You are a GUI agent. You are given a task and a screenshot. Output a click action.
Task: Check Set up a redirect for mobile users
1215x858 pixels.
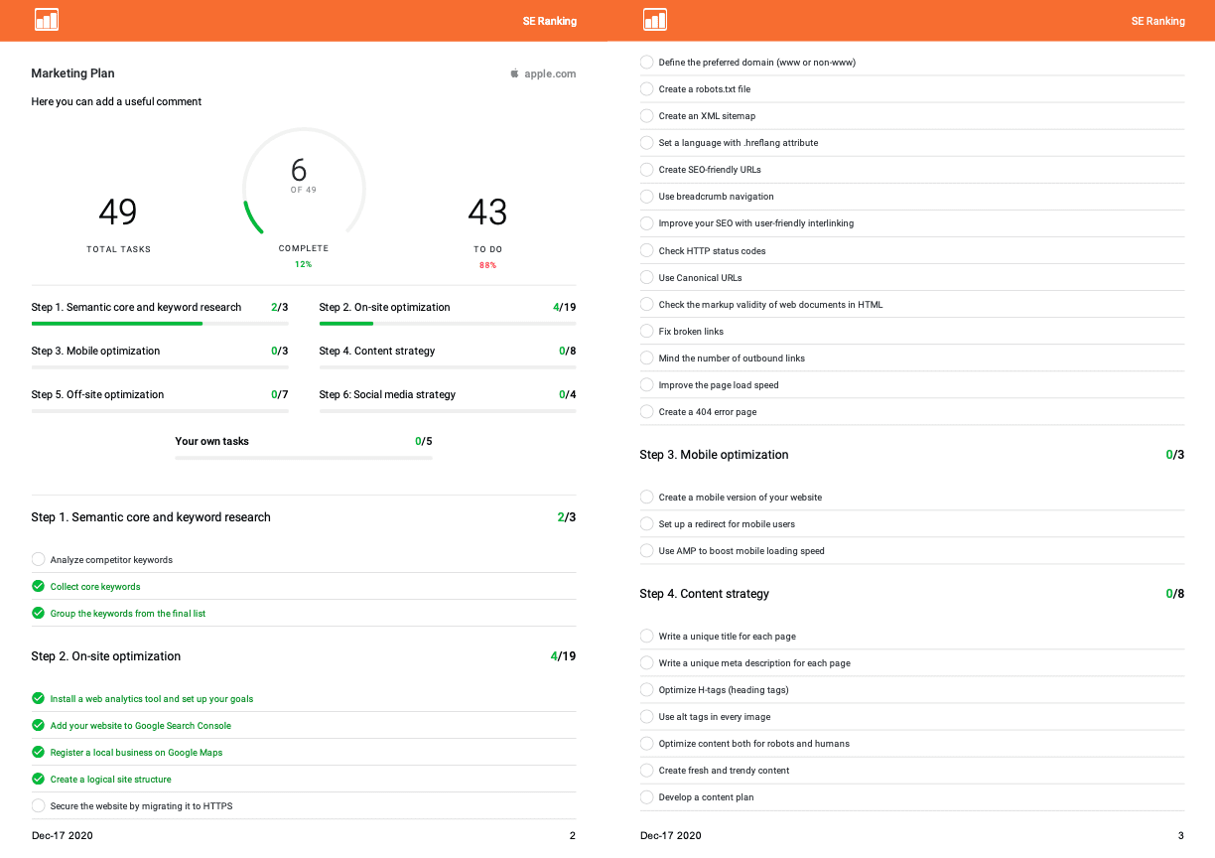pyautogui.click(x=647, y=523)
